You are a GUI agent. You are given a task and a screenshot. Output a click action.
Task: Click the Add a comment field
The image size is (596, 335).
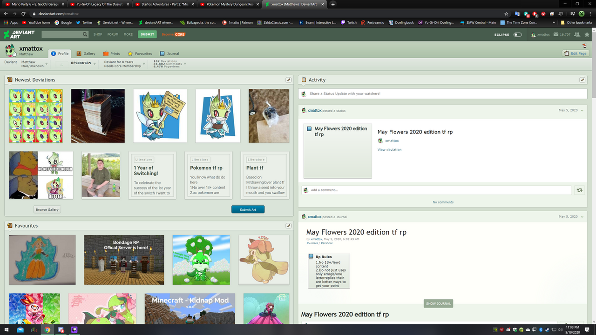pyautogui.click(x=436, y=190)
